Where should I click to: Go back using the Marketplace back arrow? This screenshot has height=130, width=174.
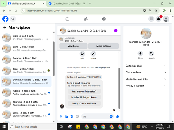point(5,27)
